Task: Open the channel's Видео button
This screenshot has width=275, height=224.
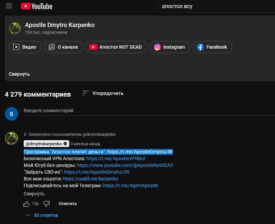Action: coord(25,47)
